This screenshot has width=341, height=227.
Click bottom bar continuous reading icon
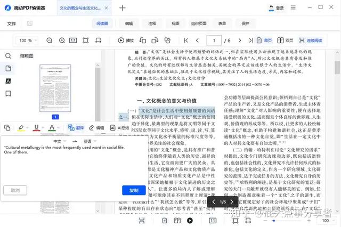pos(142,221)
